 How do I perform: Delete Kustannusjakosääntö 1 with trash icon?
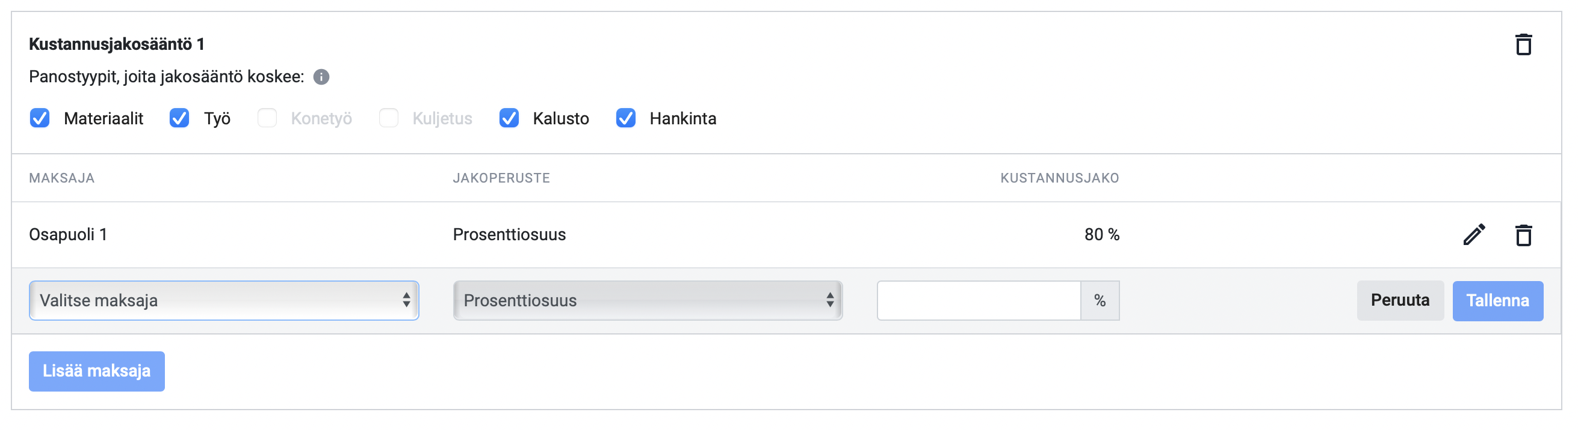(1523, 44)
